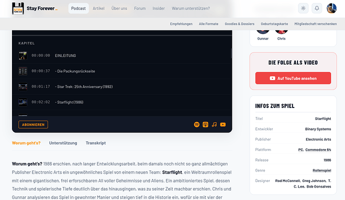Click the Stay Forever floppy disk logo
The width and height of the screenshot is (345, 200).
point(18,8)
